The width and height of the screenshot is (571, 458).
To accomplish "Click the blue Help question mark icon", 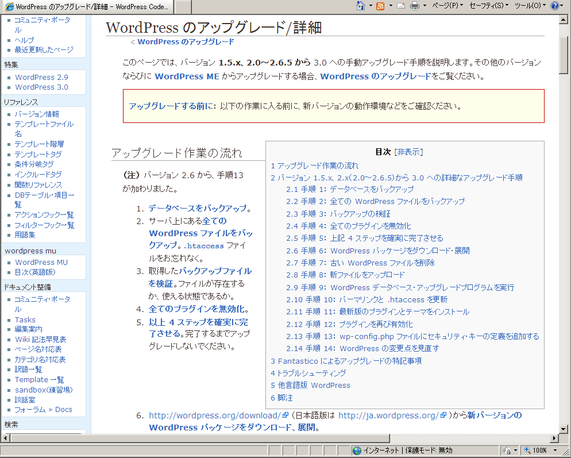I will (x=555, y=6).
